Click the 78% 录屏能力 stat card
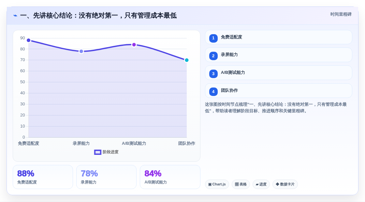Screen dimensions: 365x202 click(x=106, y=177)
